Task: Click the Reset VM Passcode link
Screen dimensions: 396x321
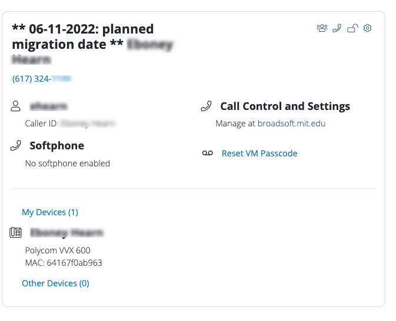Action: (x=259, y=153)
